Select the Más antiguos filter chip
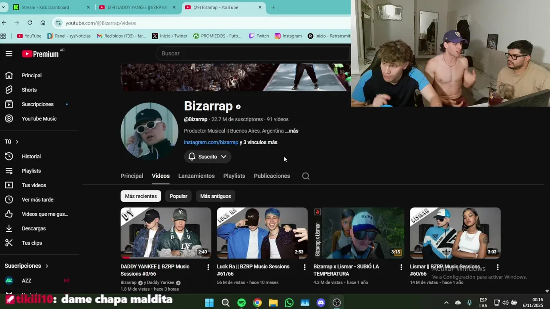The image size is (550, 309). 215,196
